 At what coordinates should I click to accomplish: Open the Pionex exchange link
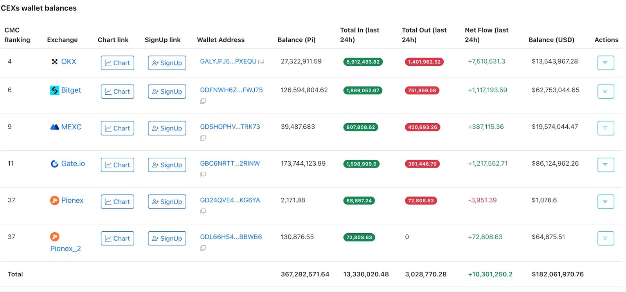(x=72, y=200)
